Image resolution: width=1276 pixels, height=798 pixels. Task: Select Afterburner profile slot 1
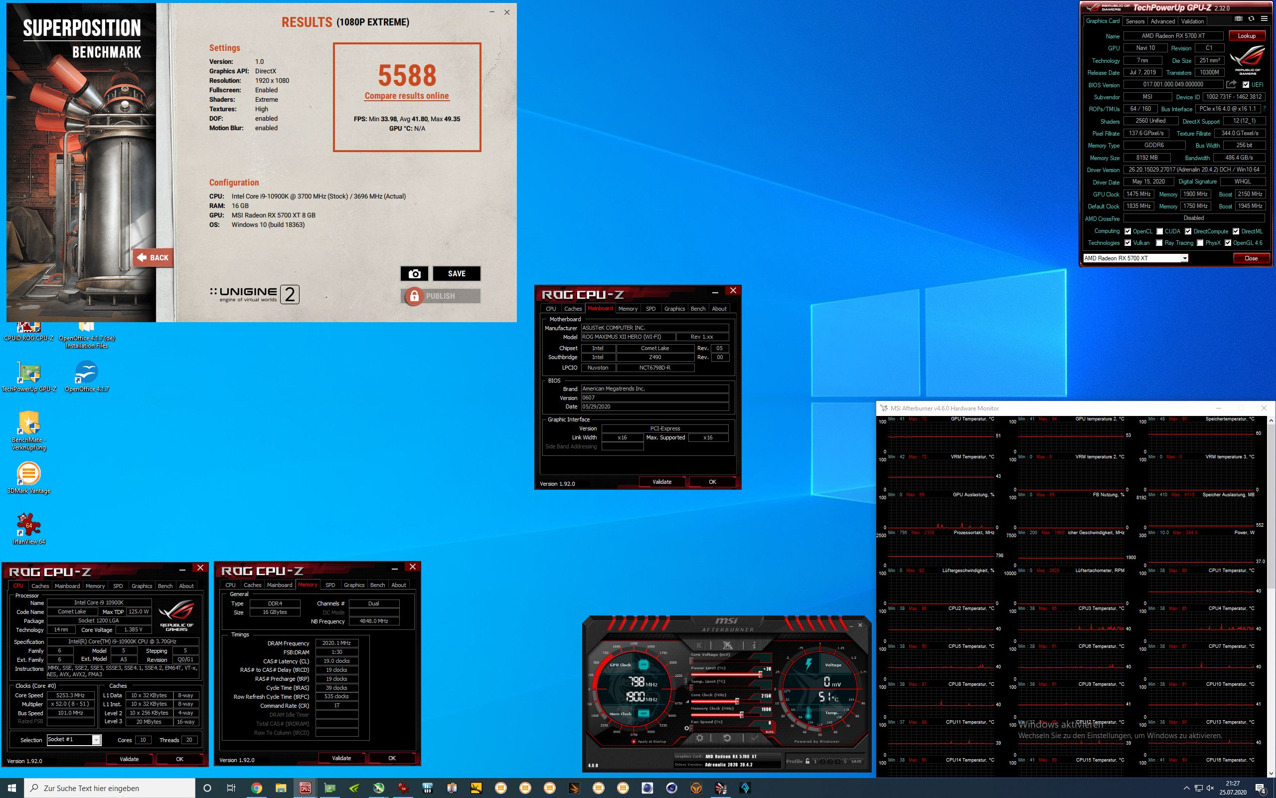tap(815, 761)
